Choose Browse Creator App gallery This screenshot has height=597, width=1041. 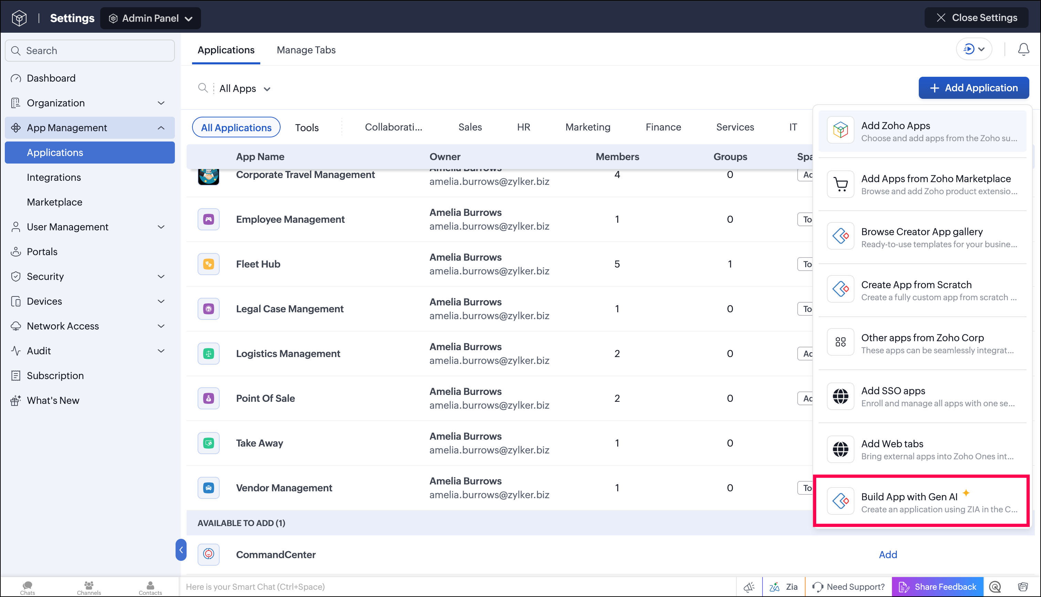point(922,238)
